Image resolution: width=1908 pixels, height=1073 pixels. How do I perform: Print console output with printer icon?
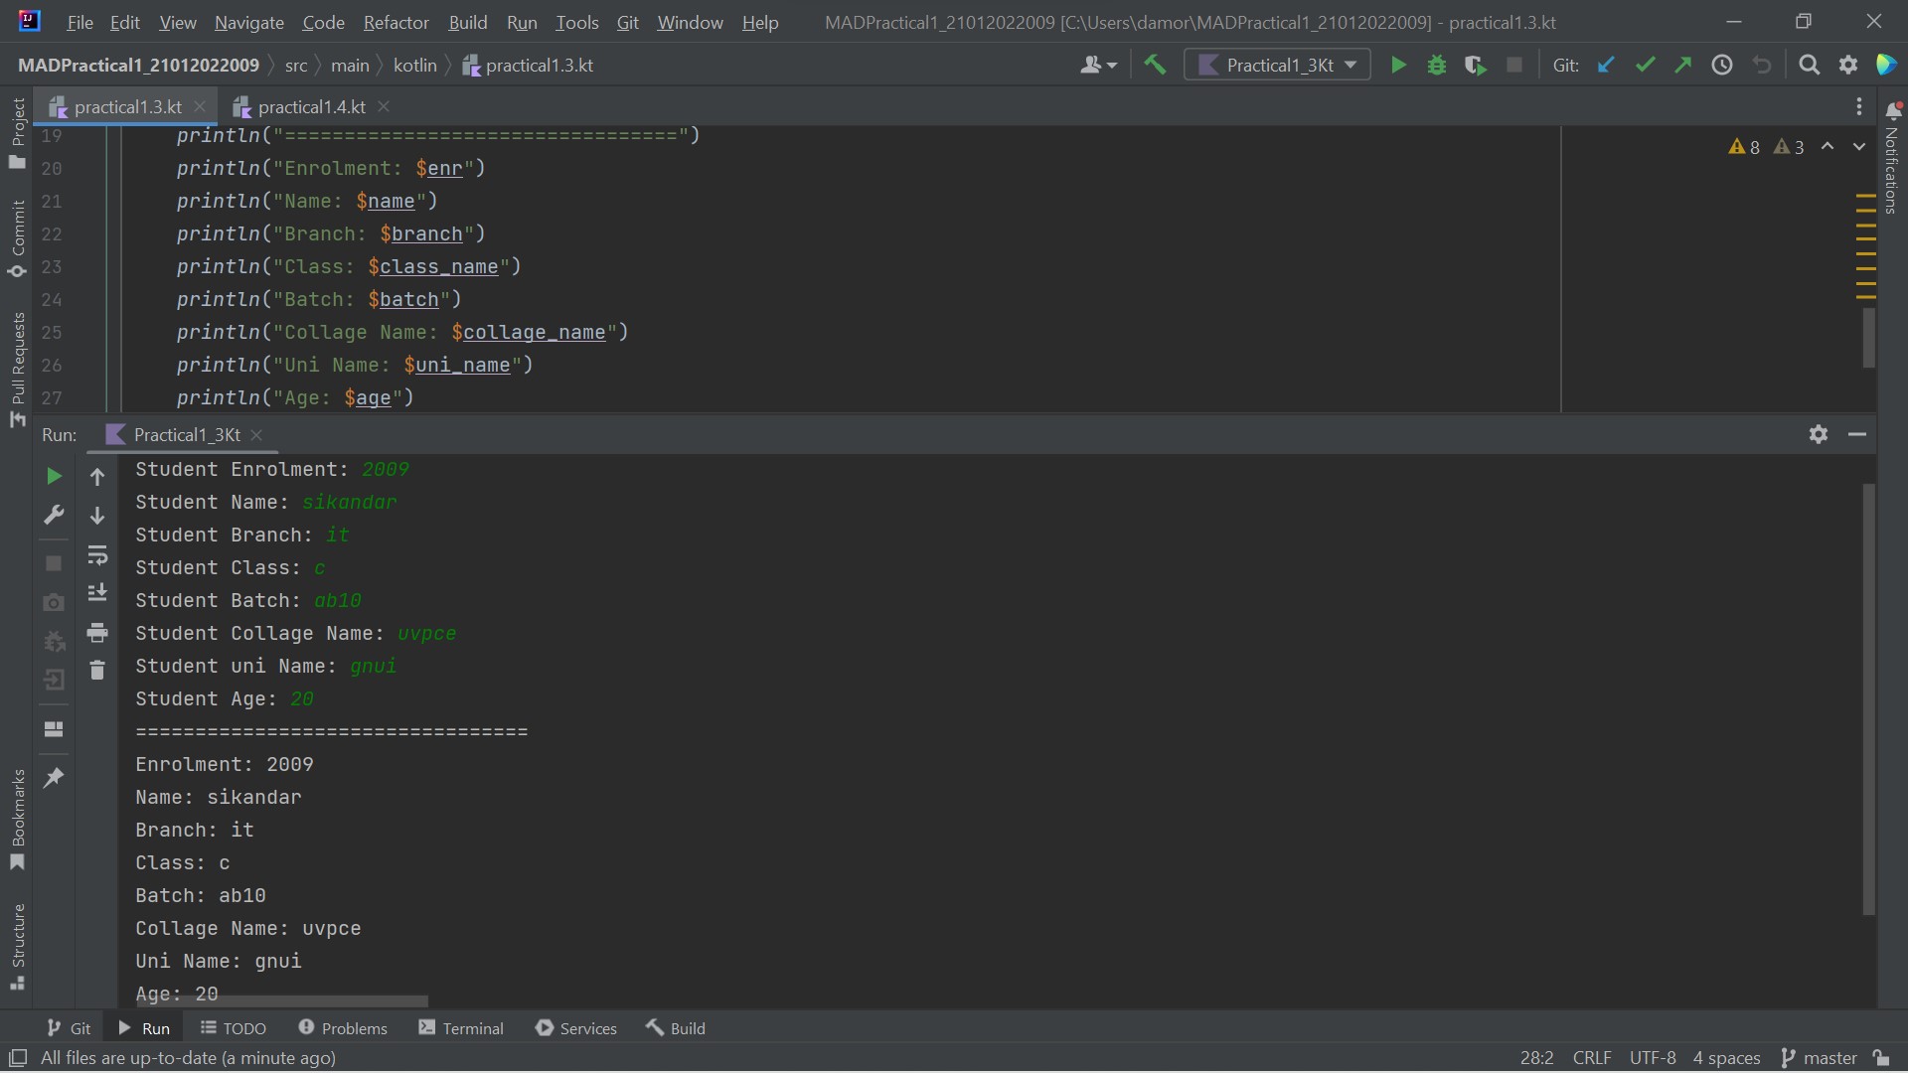pyautogui.click(x=97, y=632)
